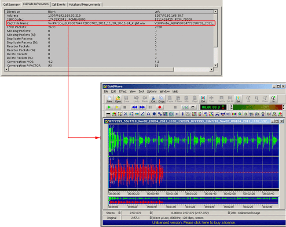Screen dimensions: 286x227
Task: Click in the green left channel waveform
Action: point(194,140)
